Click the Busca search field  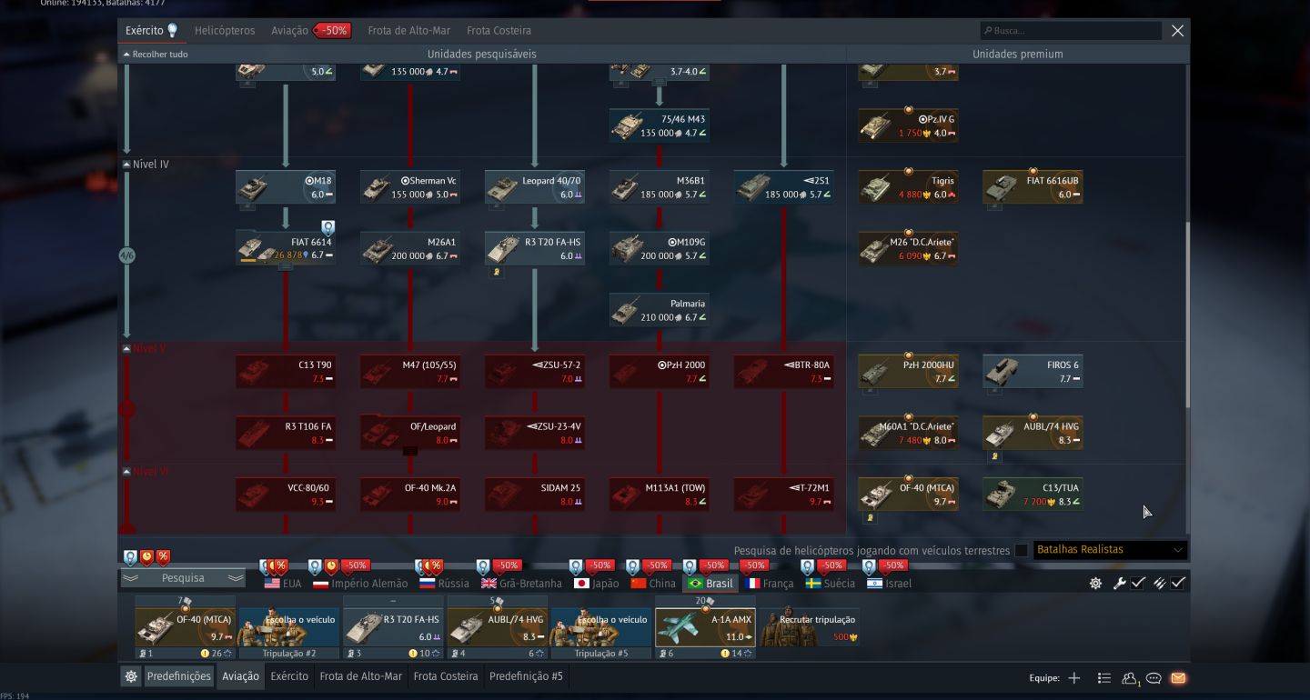pos(1071,31)
